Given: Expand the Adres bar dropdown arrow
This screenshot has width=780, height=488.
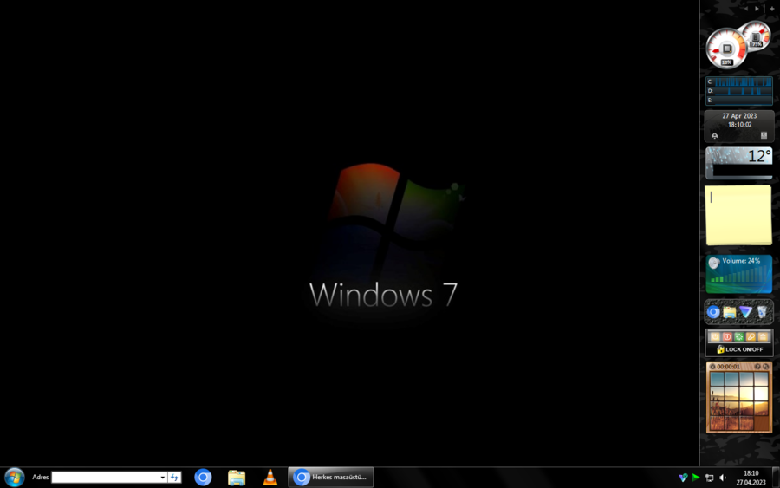Looking at the screenshot, I should tap(162, 478).
